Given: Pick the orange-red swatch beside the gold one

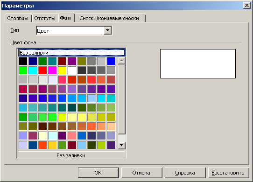Looking at the screenshot, I should pyautogui.click(x=42, y=145).
